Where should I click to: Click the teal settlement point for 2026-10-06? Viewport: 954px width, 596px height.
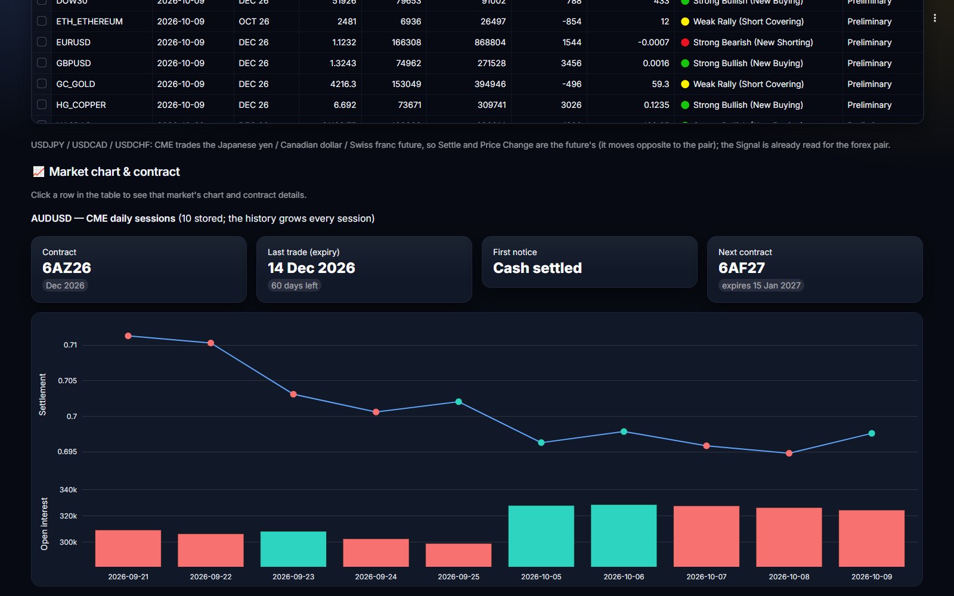[624, 432]
